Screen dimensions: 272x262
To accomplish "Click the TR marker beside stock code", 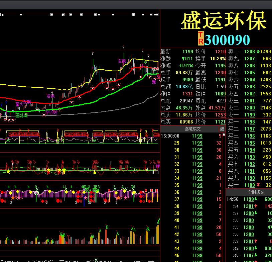I will tap(201, 38).
